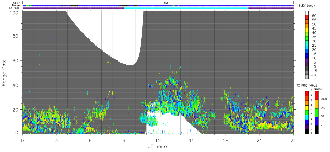Click the '80' tick on Range Gate axis
This screenshot has height=152, width=330.
16,36
